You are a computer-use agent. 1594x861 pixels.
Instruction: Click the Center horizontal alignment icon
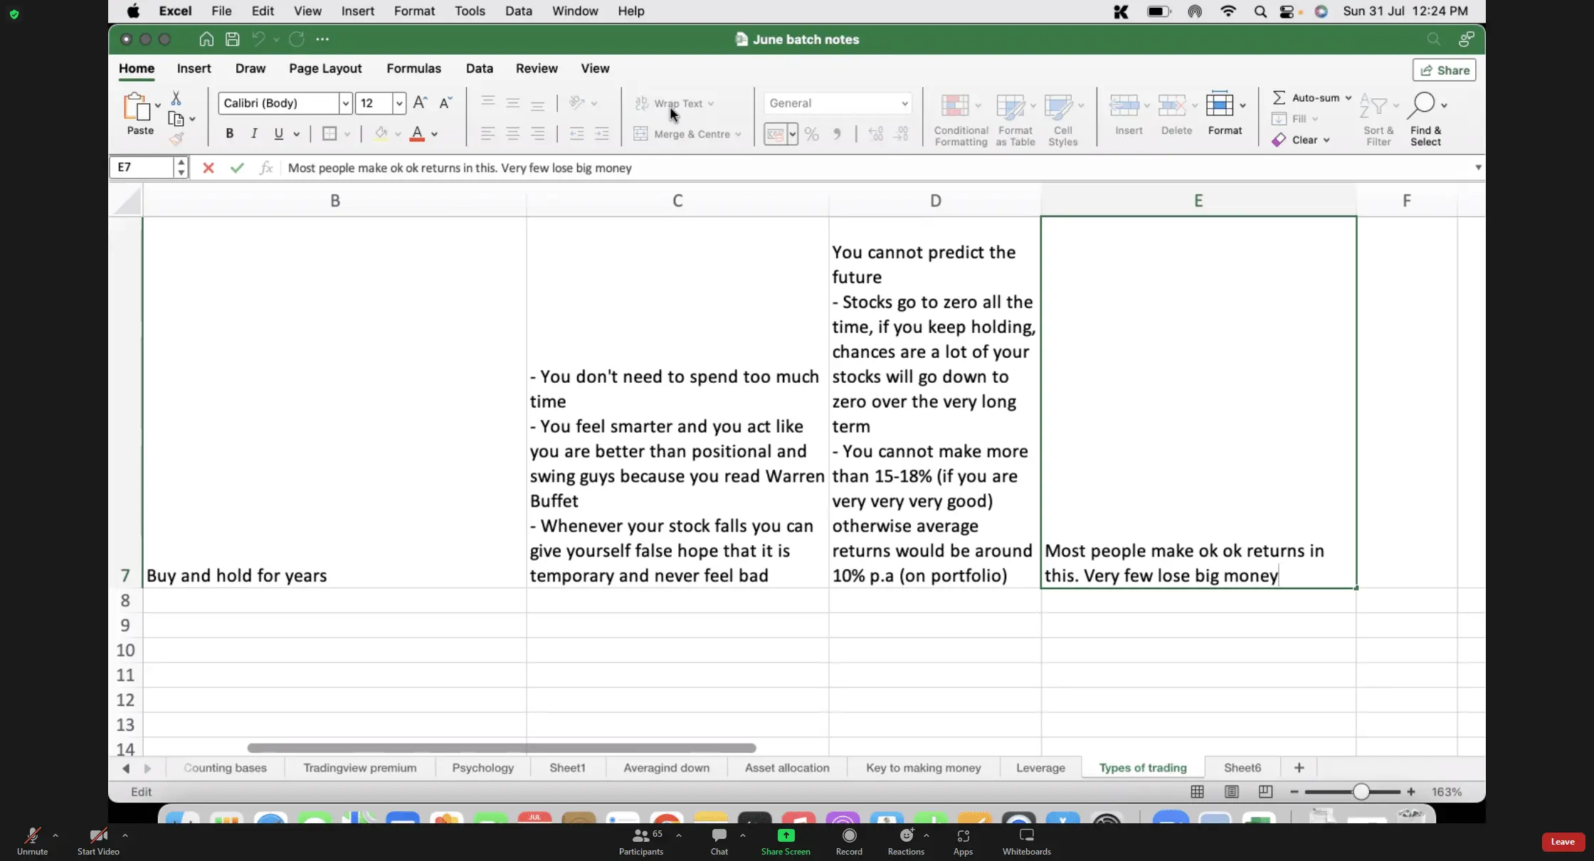click(512, 134)
